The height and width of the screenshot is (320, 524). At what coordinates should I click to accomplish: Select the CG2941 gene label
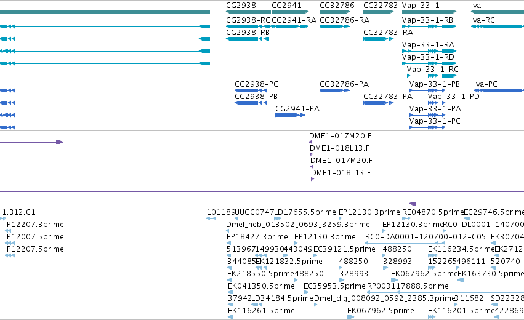tap(286, 6)
